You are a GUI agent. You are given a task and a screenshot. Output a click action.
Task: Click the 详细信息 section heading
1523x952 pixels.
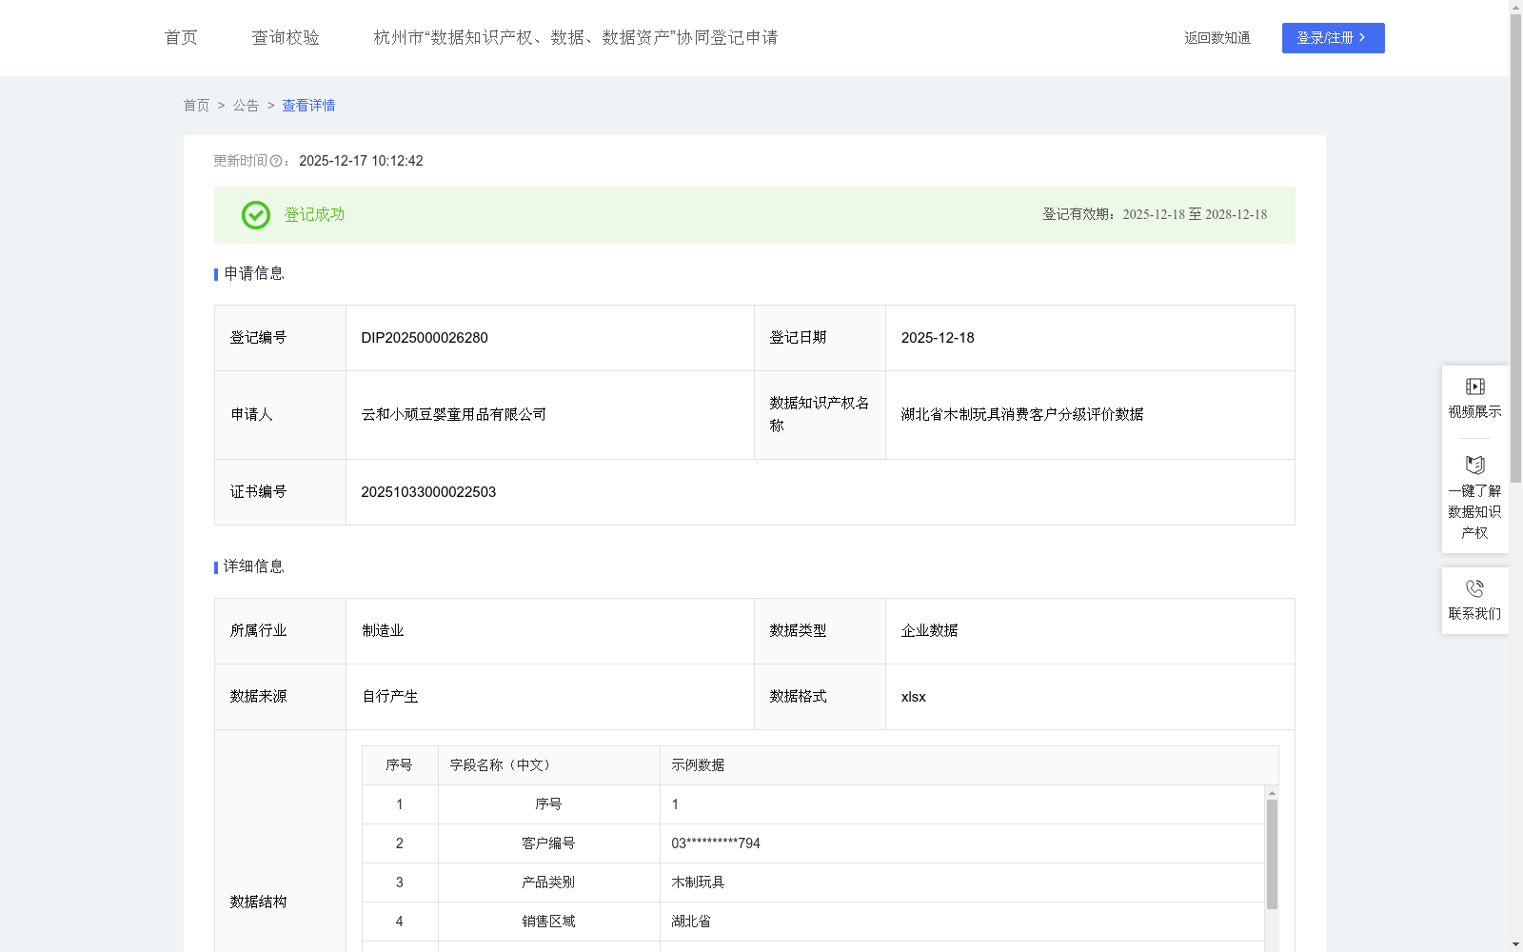pyautogui.click(x=253, y=566)
